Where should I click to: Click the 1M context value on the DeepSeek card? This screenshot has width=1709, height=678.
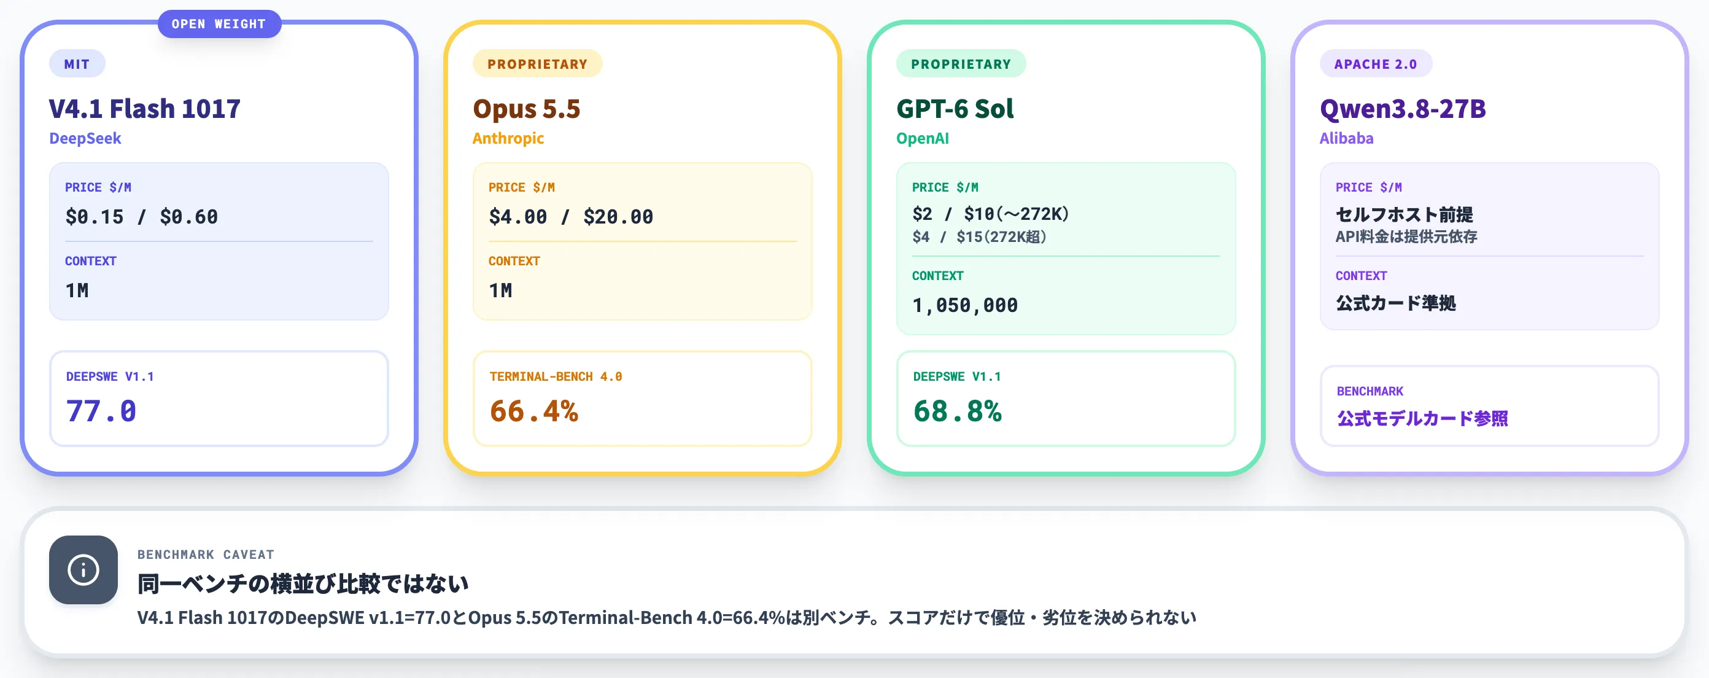[77, 290]
